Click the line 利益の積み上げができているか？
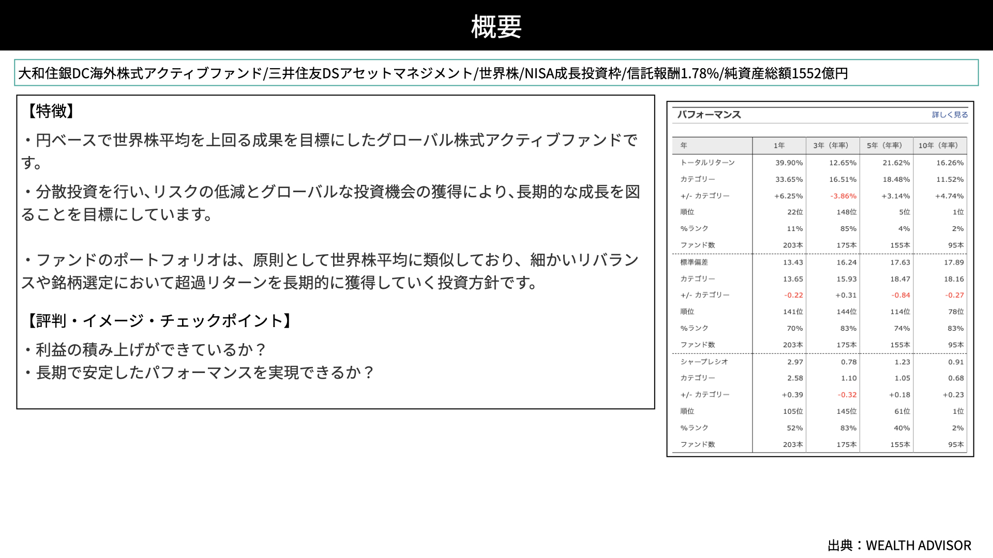993x558 pixels. point(145,350)
